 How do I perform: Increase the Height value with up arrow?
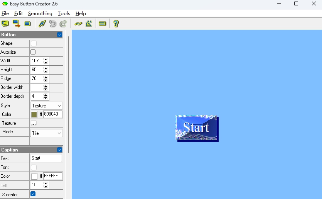point(46,68)
